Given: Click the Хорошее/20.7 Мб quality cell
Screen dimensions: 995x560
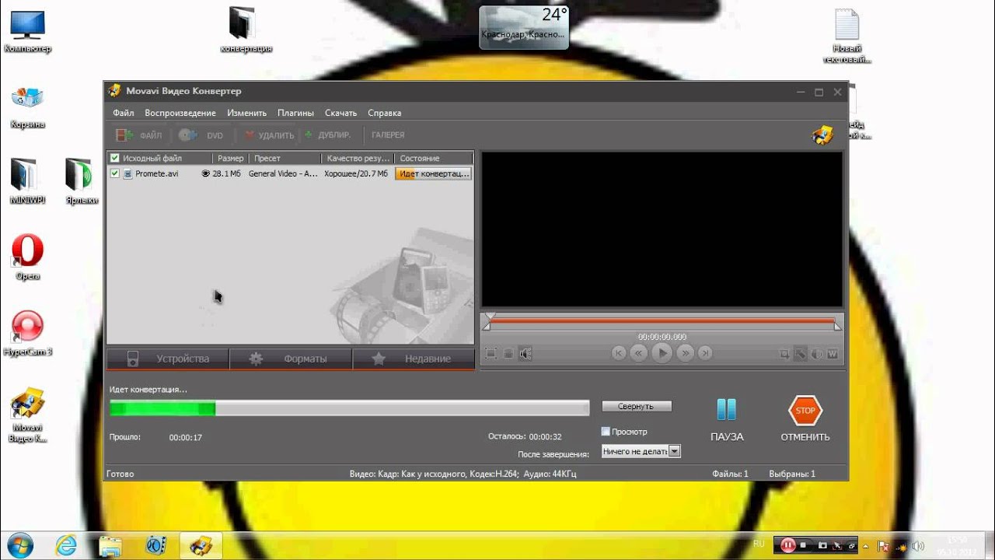Looking at the screenshot, I should 356,173.
